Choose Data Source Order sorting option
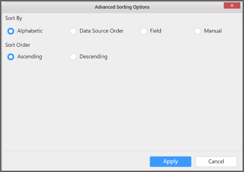The width and height of the screenshot is (244, 172). pos(73,31)
